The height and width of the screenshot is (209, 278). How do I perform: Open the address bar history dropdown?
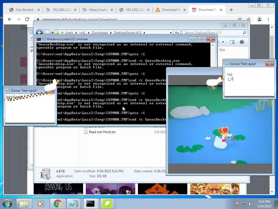[x=171, y=33]
